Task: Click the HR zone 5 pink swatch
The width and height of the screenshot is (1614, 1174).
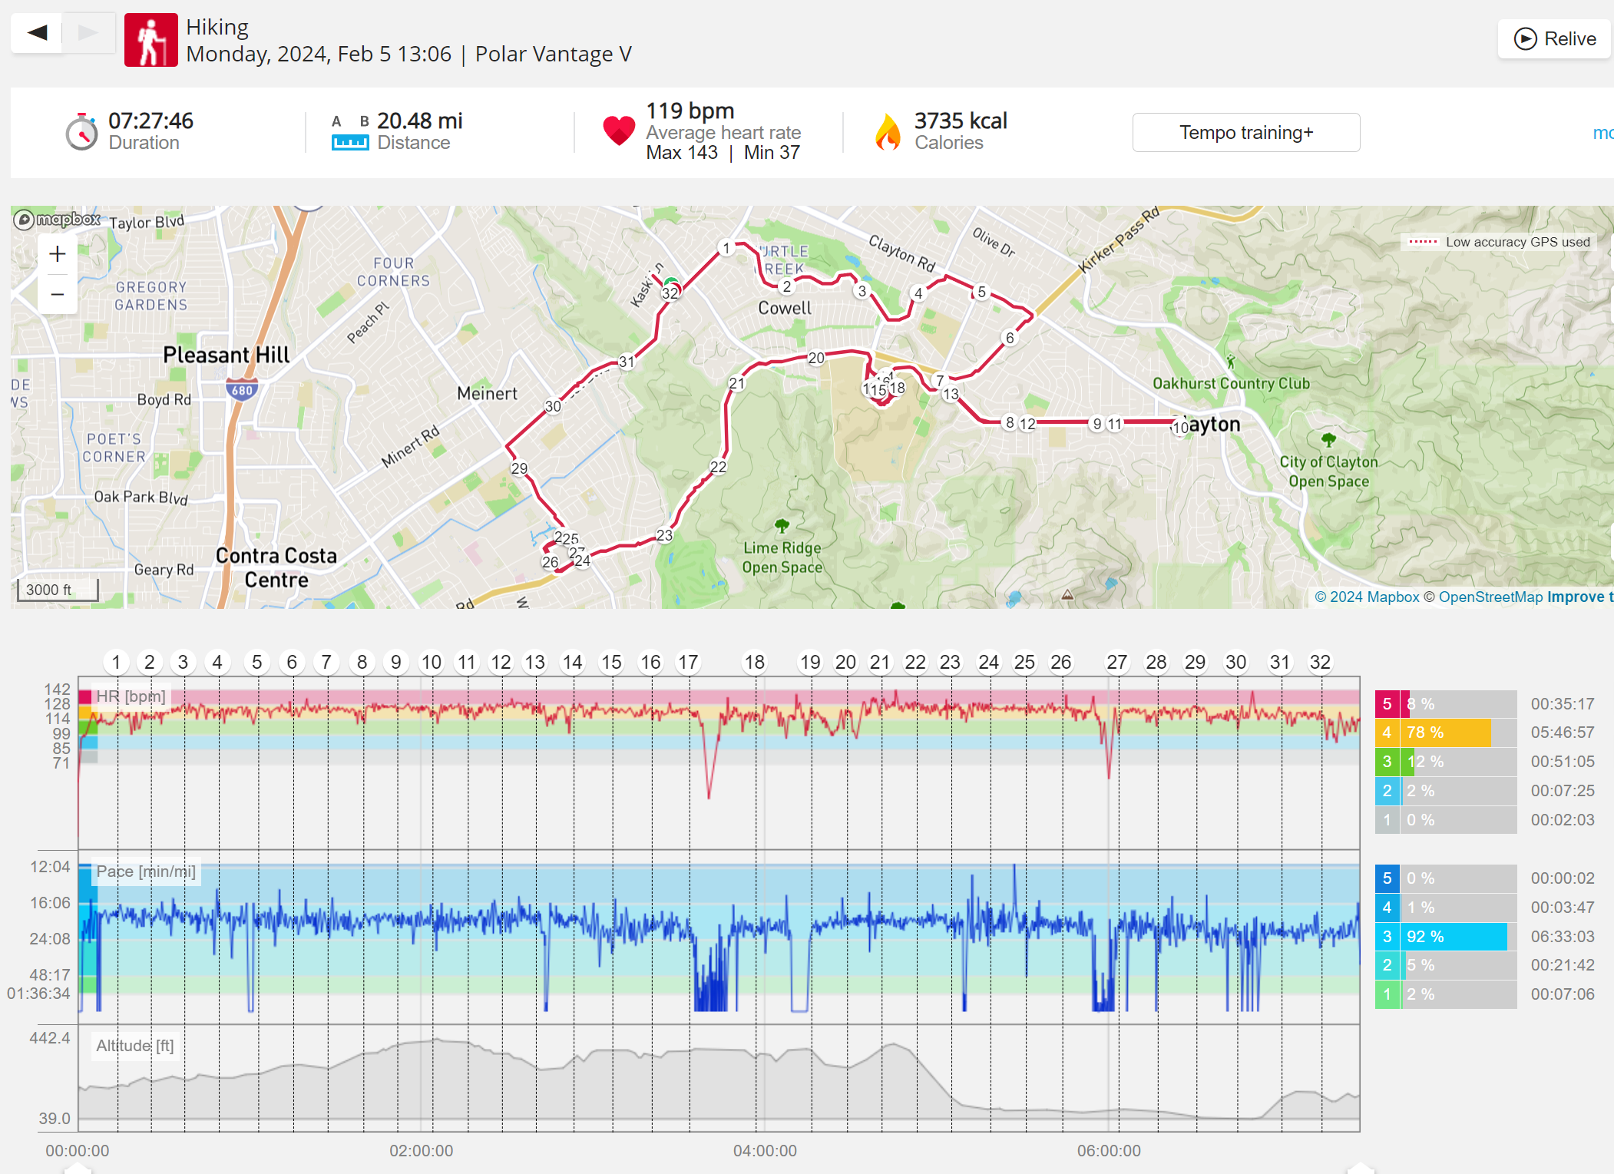Action: pos(1387,704)
